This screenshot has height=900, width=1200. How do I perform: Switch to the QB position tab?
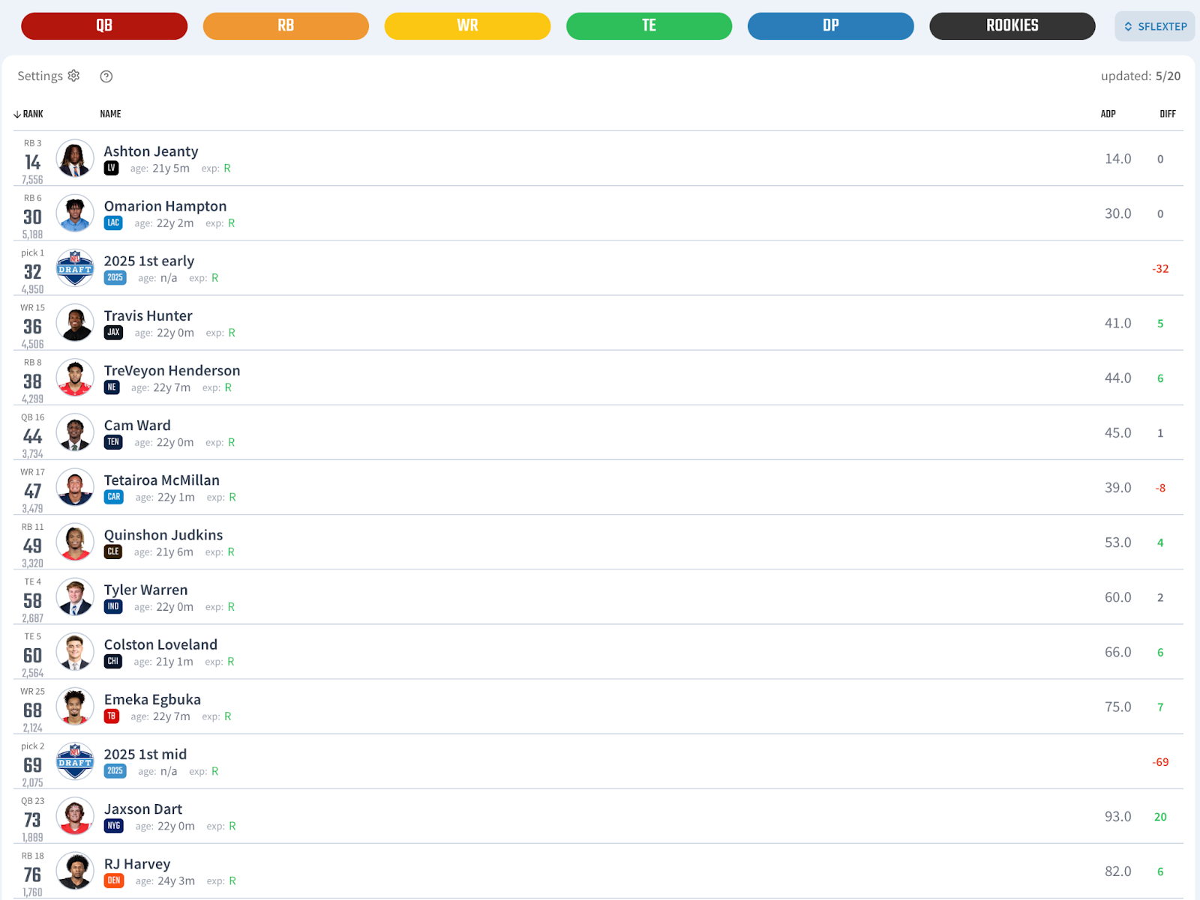(104, 25)
